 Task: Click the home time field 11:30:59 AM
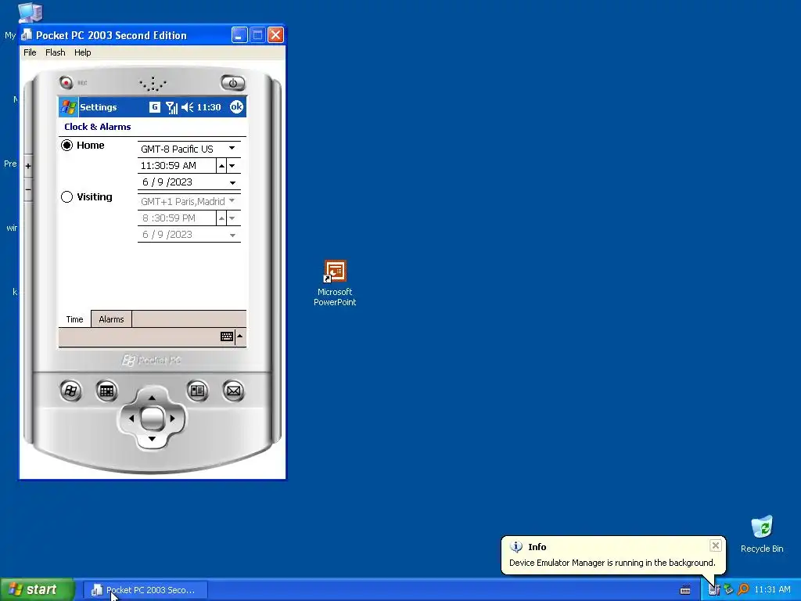tap(177, 166)
